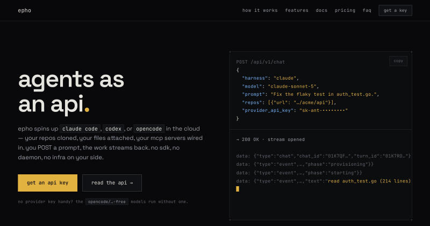Copy the request code with the copy button
Viewport: 430px width, 226px height.
click(x=398, y=61)
